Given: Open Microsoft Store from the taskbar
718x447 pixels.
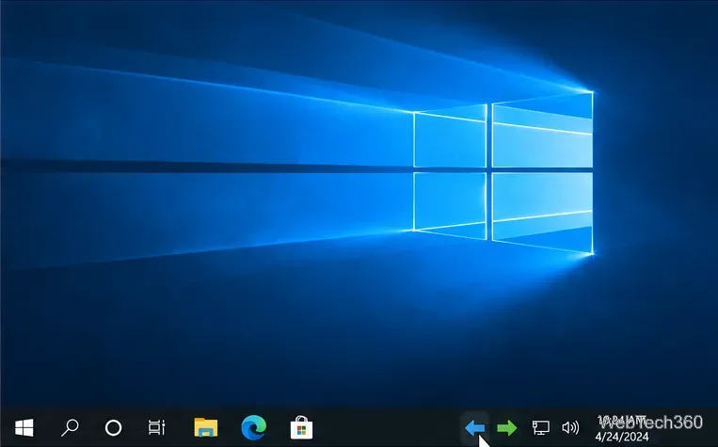Looking at the screenshot, I should tap(301, 428).
